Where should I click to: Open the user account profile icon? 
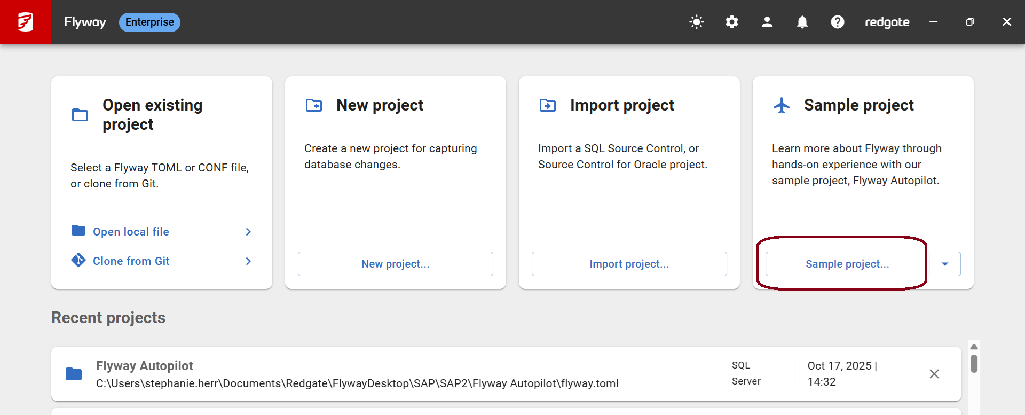tap(767, 22)
